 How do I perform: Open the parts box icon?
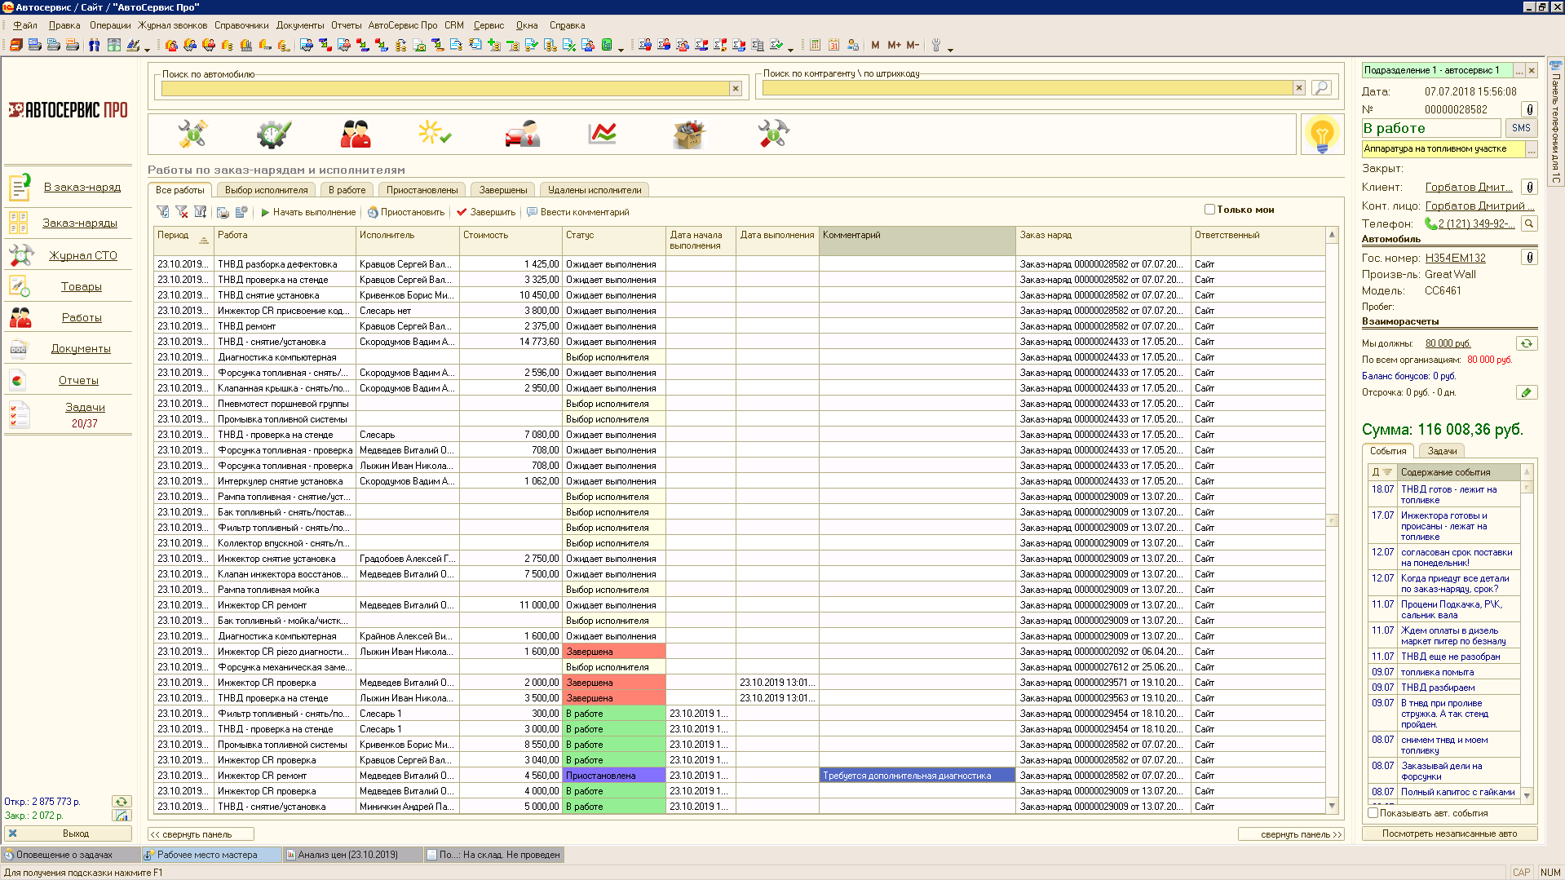pos(688,134)
